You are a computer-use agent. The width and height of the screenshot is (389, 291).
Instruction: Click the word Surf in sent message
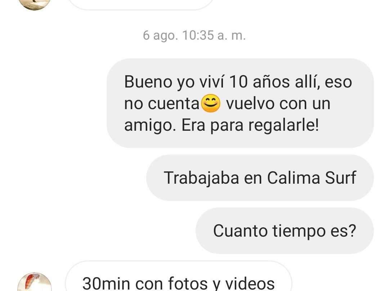(x=340, y=178)
